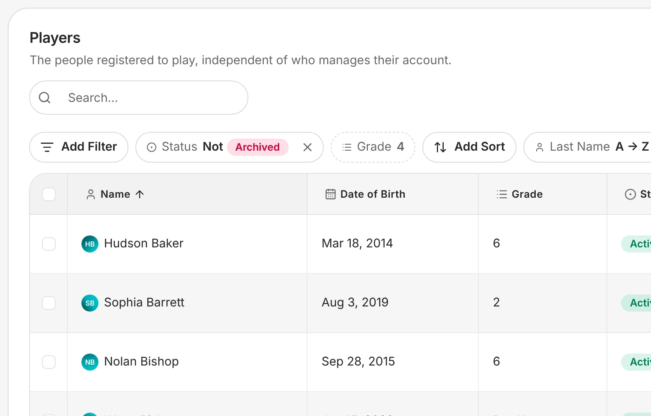Click the list icon in the Grade 4 chip

(x=347, y=147)
